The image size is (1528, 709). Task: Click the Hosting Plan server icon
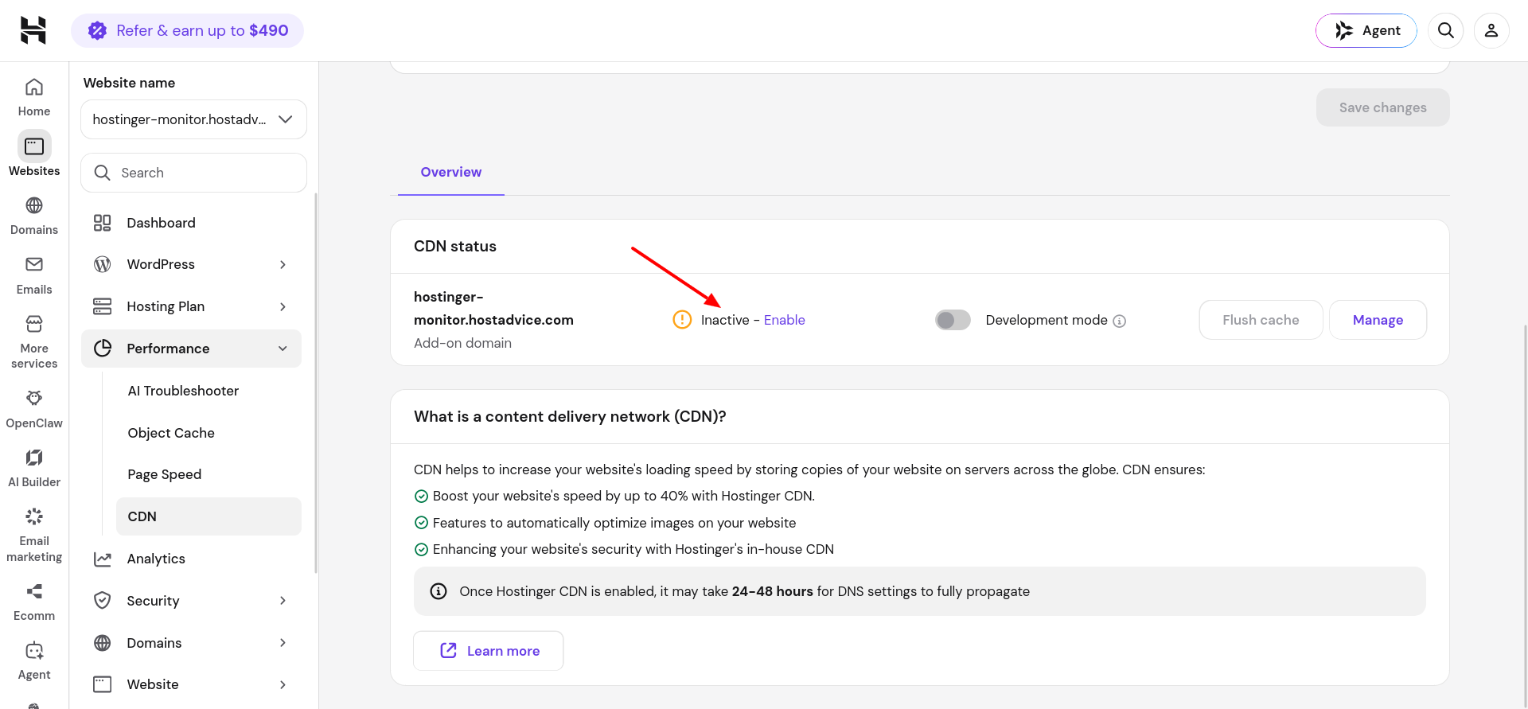(x=103, y=306)
